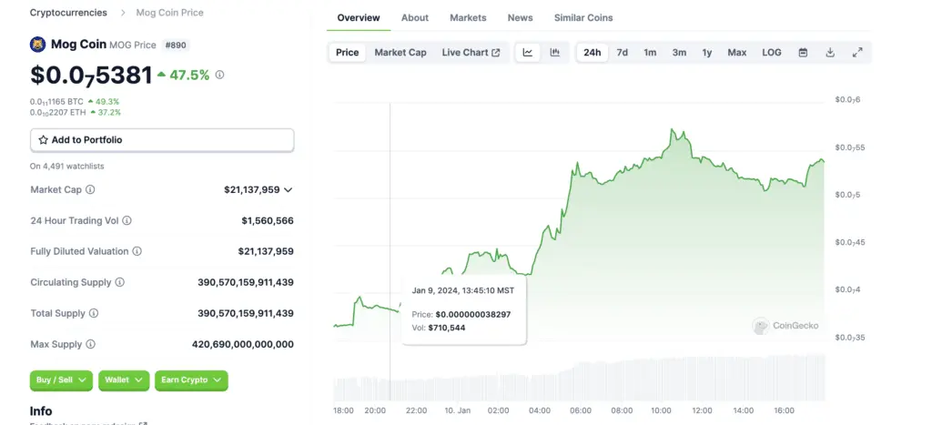Screen dimensions: 932x425
Task: Open the calendar date range picker
Action: tap(803, 52)
